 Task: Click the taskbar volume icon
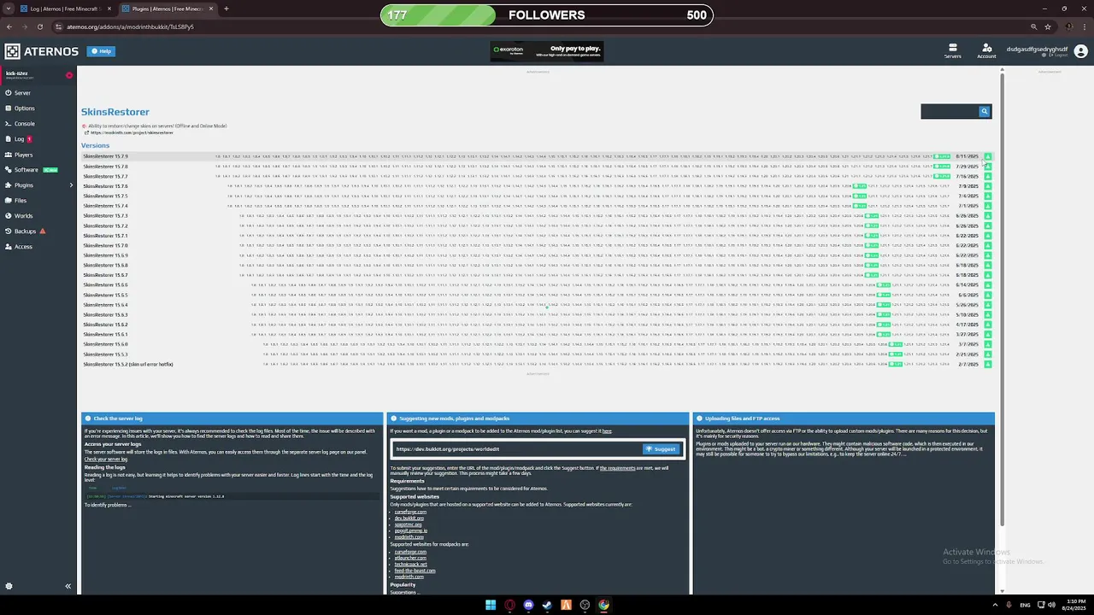click(x=1050, y=605)
